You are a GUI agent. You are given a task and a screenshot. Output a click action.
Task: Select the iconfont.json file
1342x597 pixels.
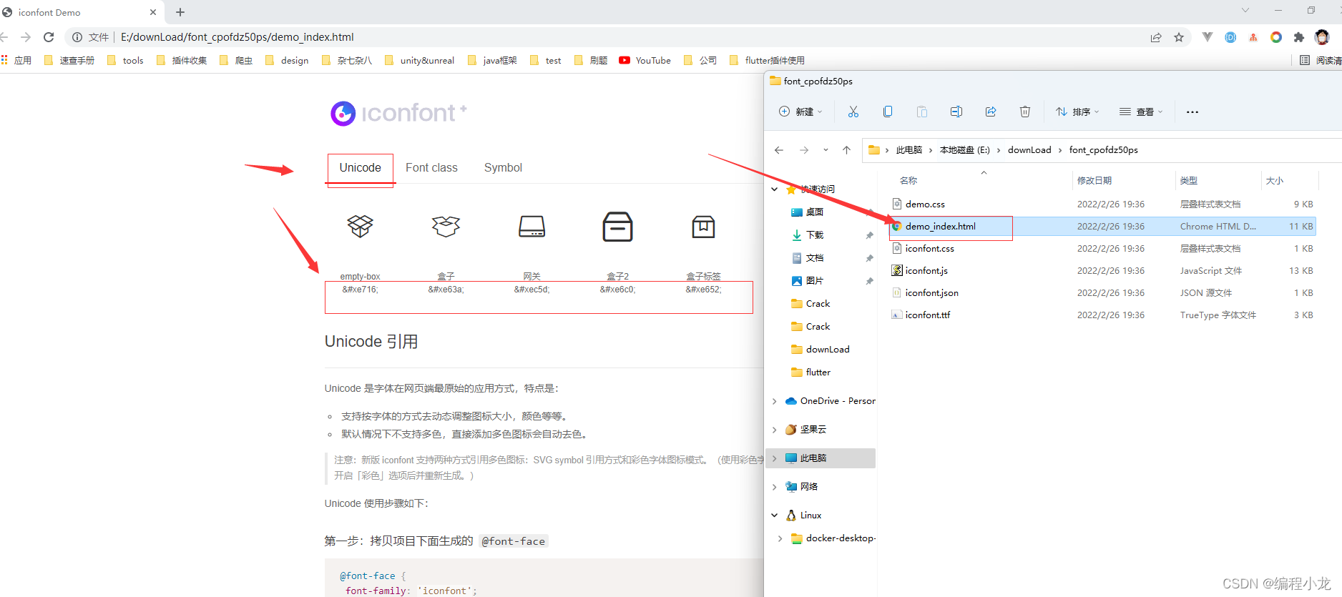coord(931,293)
